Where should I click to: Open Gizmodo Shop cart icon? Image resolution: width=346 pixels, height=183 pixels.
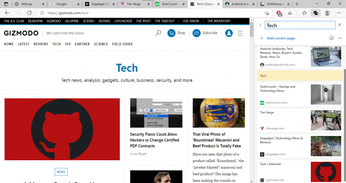pyautogui.click(x=171, y=33)
